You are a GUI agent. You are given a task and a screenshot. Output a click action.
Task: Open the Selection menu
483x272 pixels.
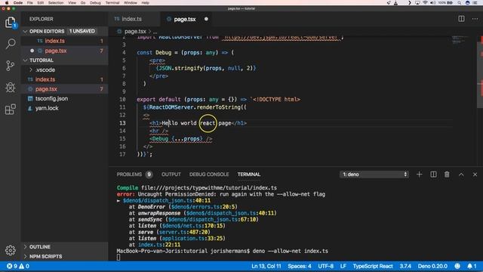point(56,2)
